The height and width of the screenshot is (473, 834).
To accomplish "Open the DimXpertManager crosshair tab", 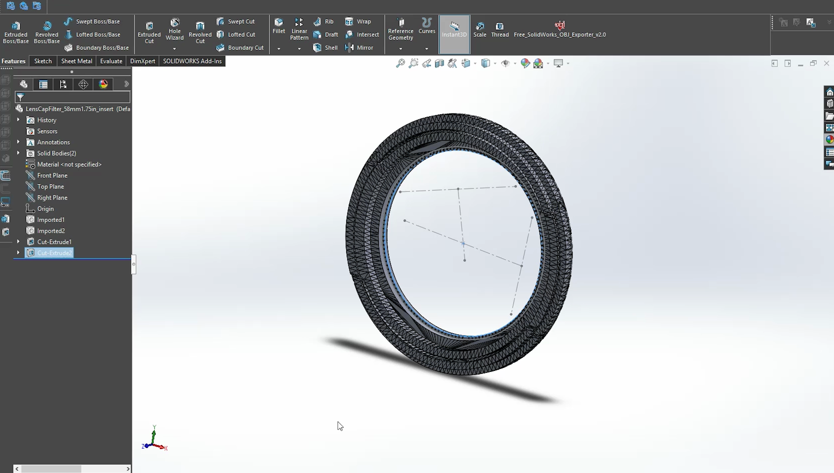I will point(83,84).
